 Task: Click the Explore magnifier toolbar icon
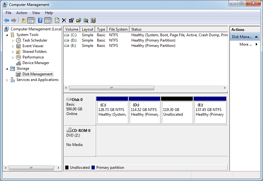pos(86,20)
